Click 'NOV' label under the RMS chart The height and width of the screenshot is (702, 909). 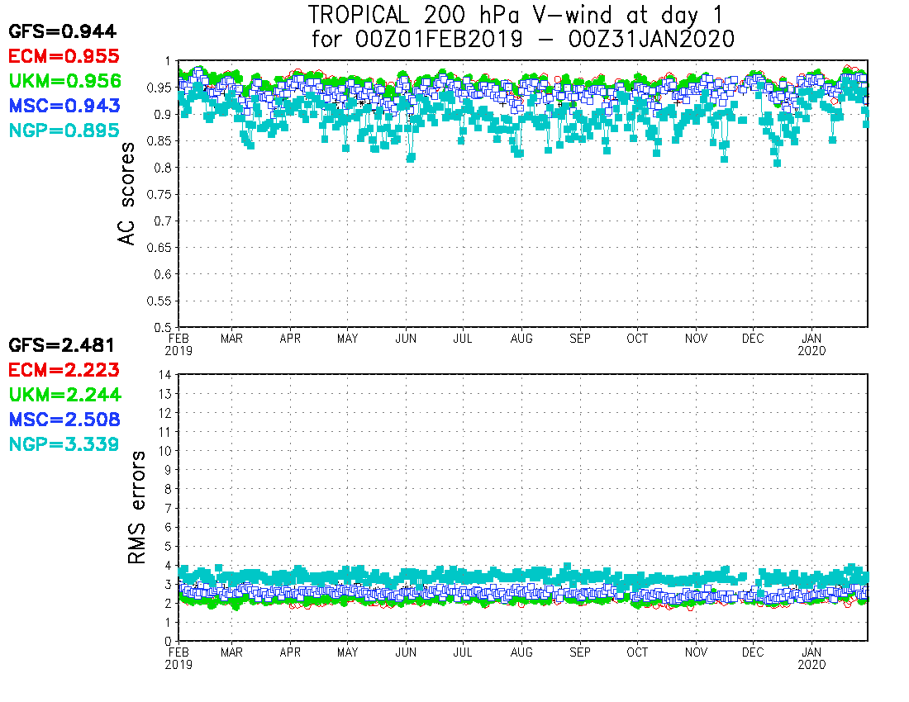(696, 652)
